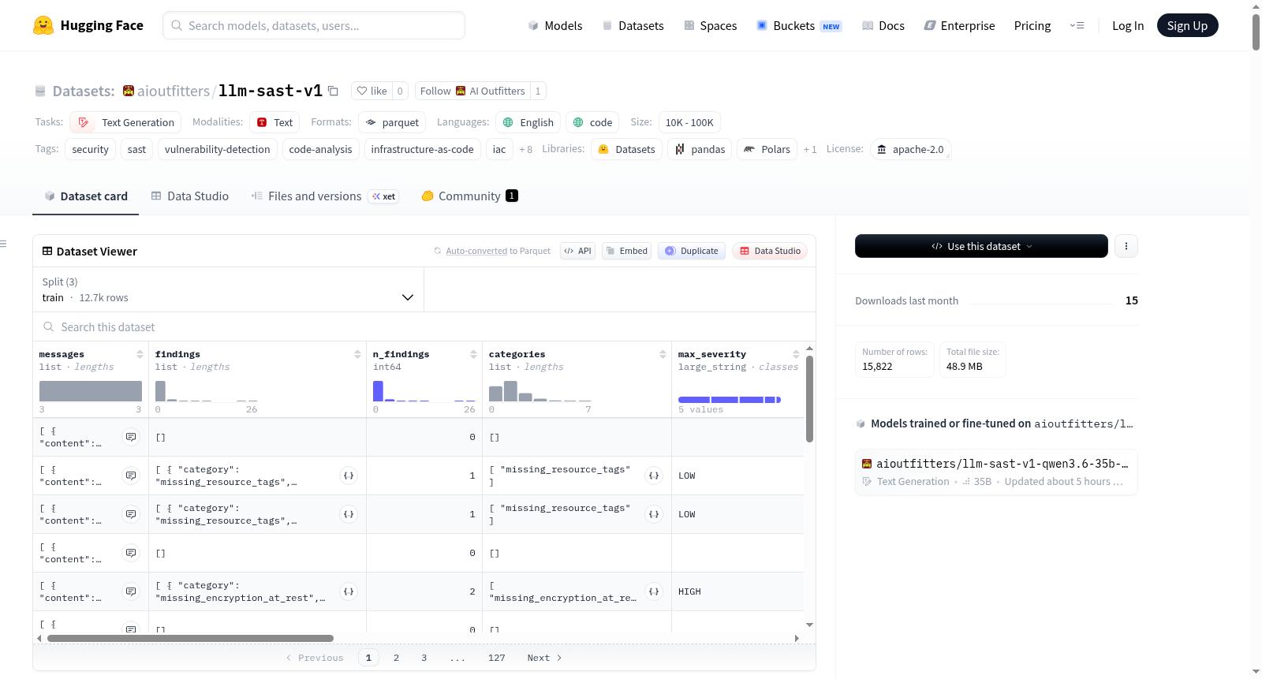Click the Sign Up button

click(1187, 25)
